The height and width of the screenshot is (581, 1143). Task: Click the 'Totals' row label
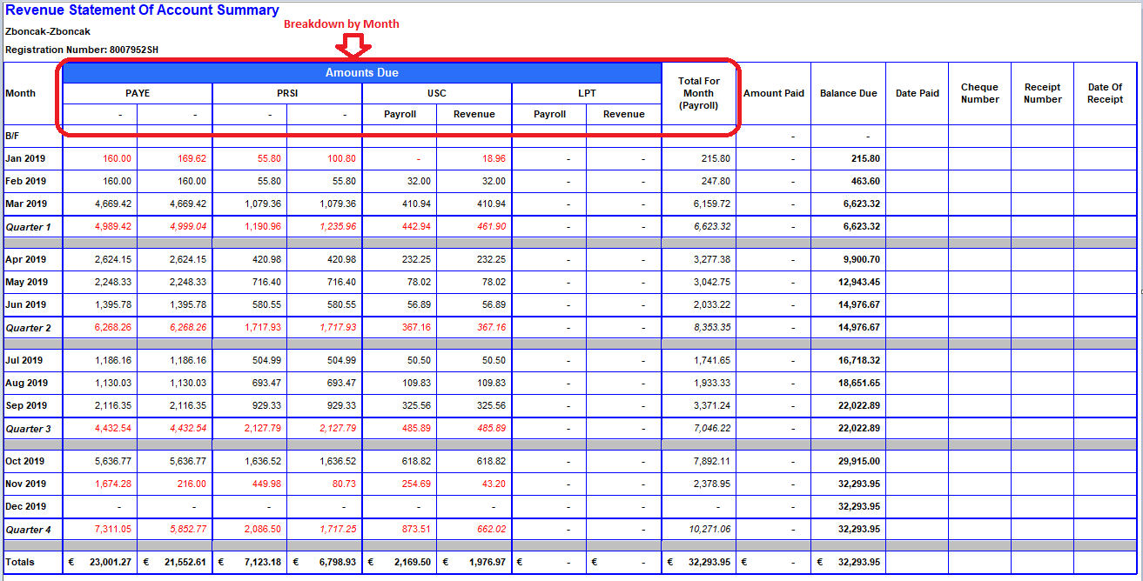click(x=20, y=562)
